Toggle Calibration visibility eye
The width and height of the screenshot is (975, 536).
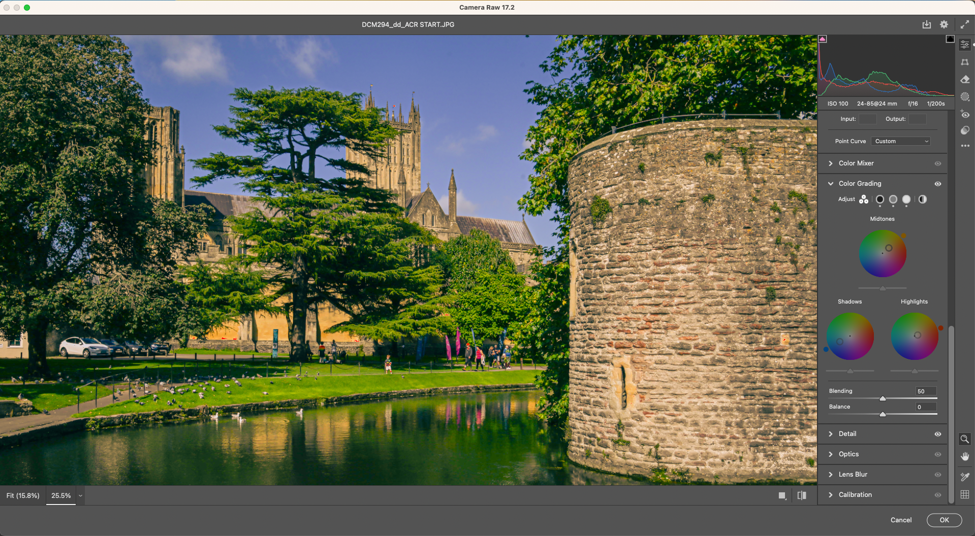pos(938,495)
